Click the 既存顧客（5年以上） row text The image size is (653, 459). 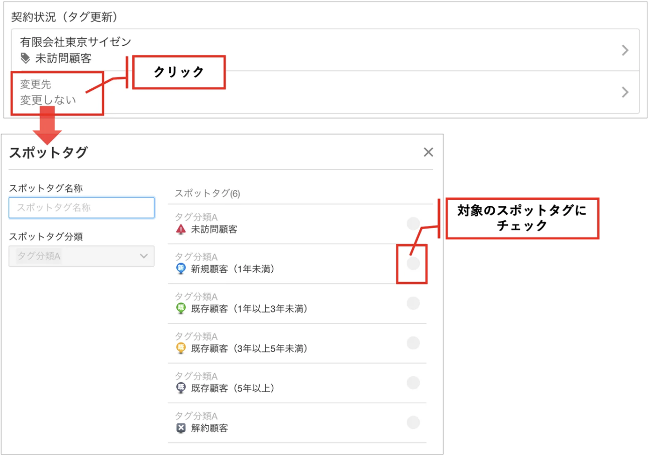tap(233, 388)
